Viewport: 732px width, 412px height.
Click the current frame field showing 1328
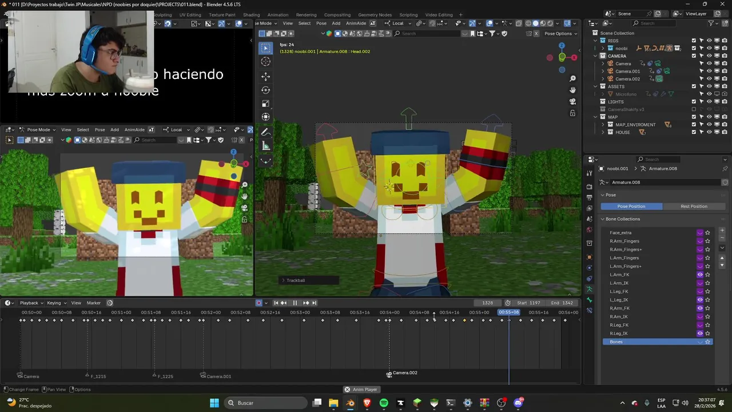click(488, 303)
